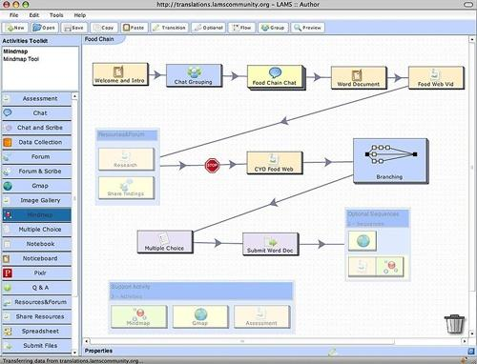
Task: Click the Gmap globe in Optional Sequences
Action: [x=363, y=241]
